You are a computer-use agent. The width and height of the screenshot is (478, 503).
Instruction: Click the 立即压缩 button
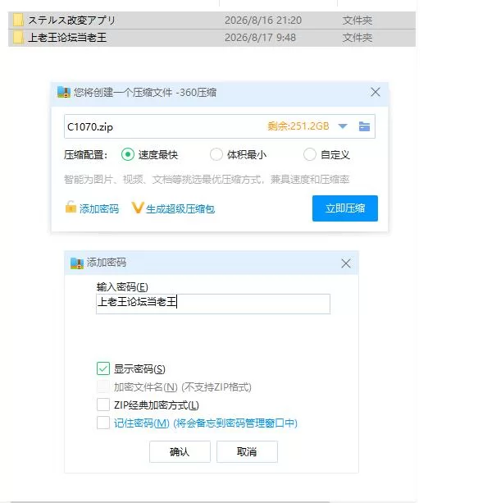click(x=345, y=208)
